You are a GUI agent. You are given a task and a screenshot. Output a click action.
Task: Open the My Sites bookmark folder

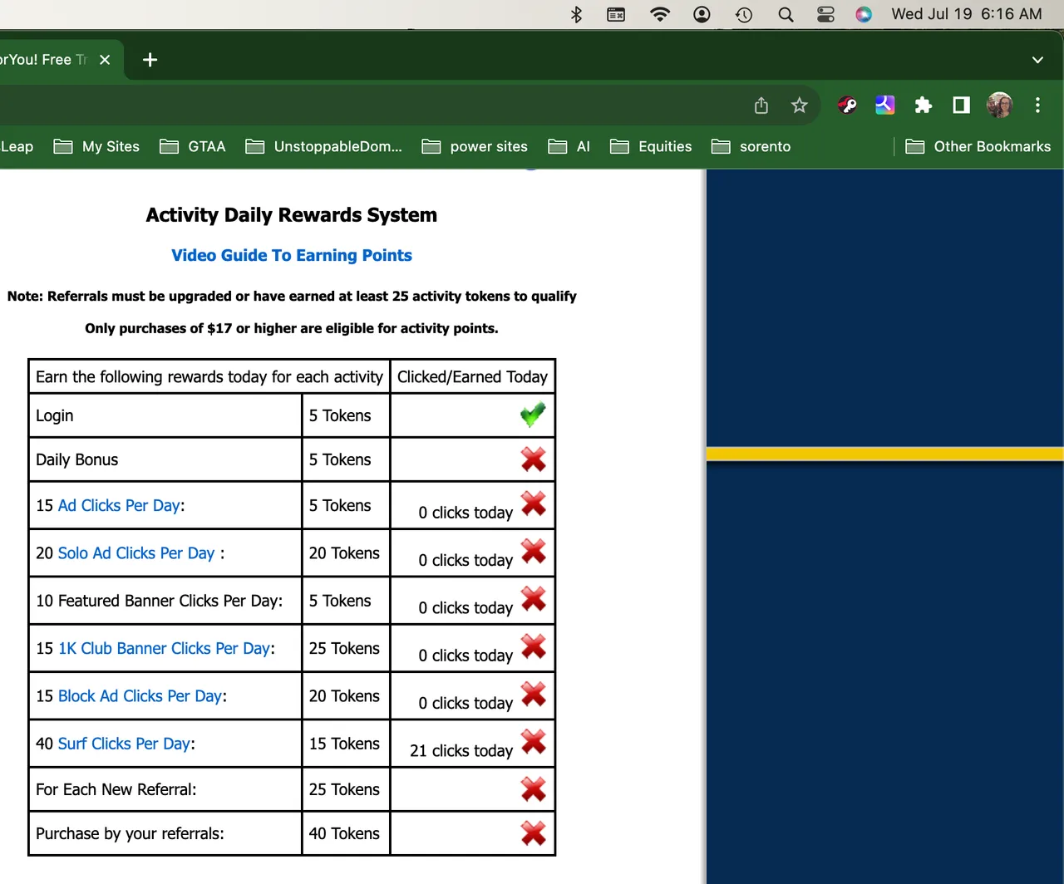[x=96, y=147]
